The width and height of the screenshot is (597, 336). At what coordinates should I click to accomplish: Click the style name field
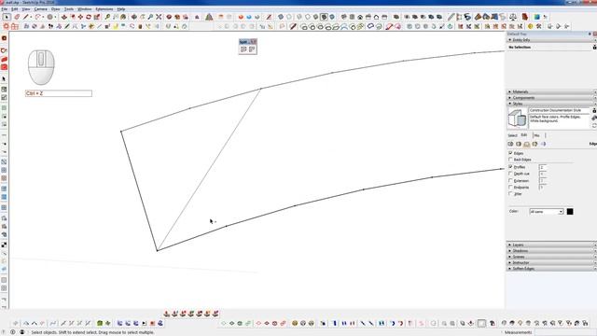(559, 110)
